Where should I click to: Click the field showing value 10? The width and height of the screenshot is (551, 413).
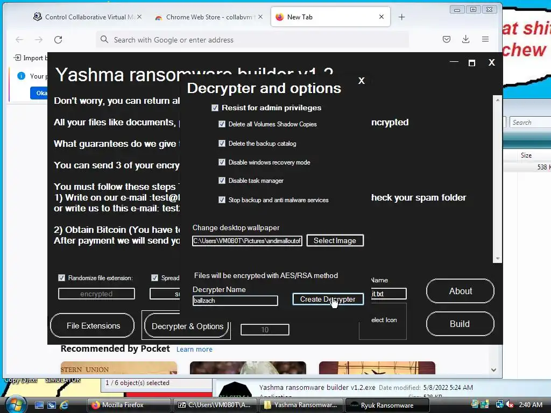[265, 330]
